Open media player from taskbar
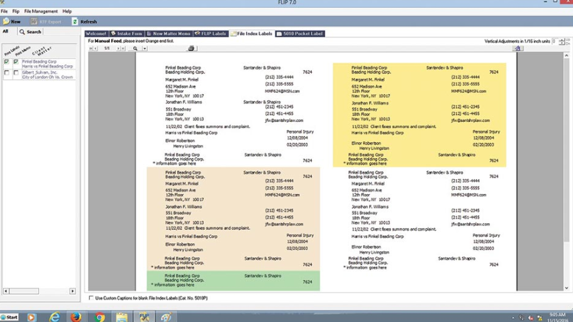Viewport: 573px width, 322px height. click(31, 317)
